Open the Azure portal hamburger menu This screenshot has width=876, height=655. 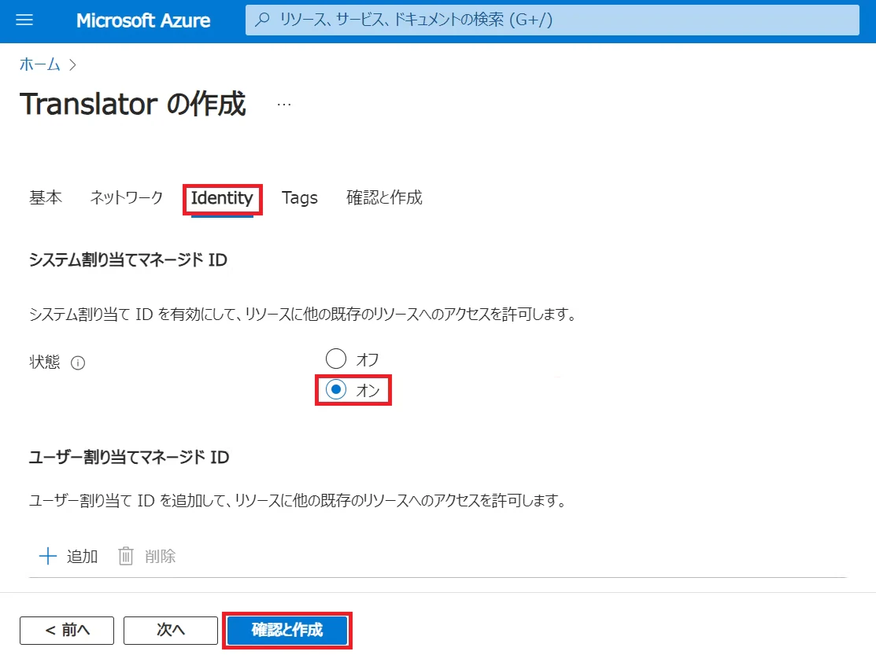[x=24, y=20]
